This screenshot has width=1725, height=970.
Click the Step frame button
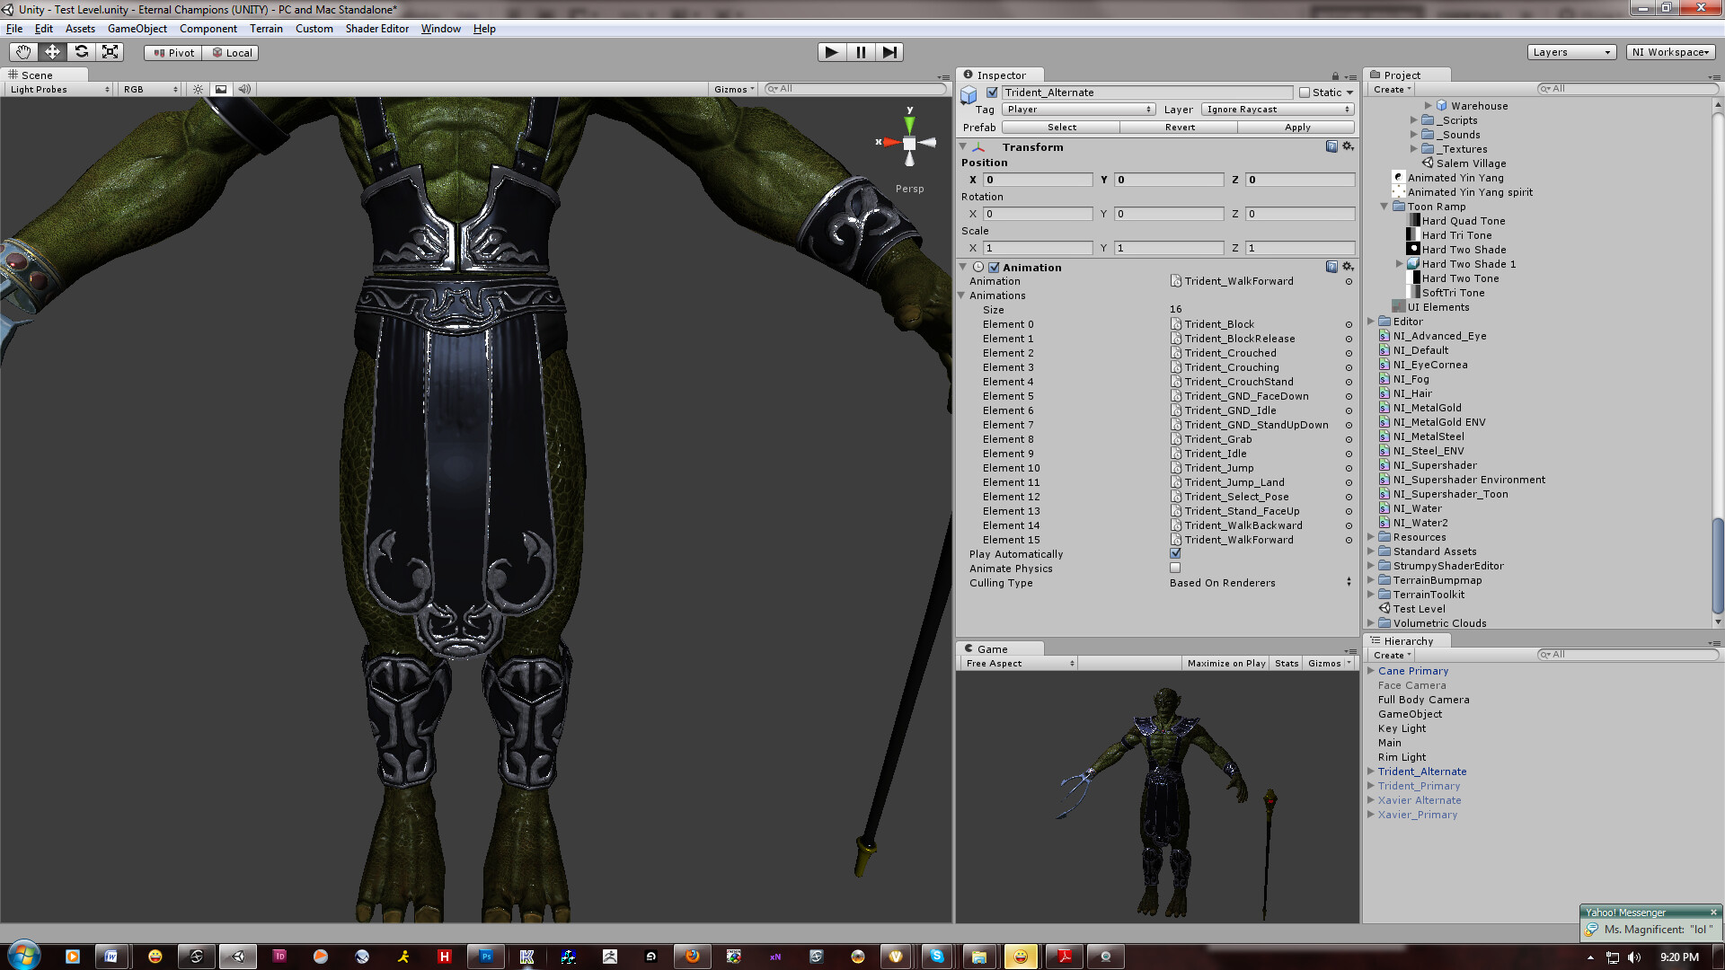889,52
